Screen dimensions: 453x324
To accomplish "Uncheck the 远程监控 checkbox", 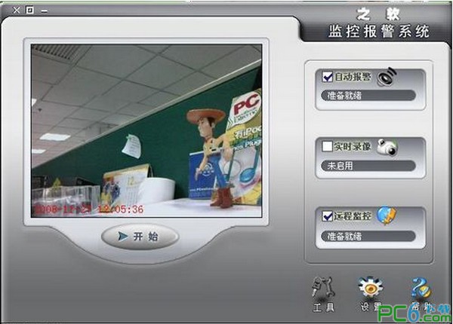I will [328, 216].
